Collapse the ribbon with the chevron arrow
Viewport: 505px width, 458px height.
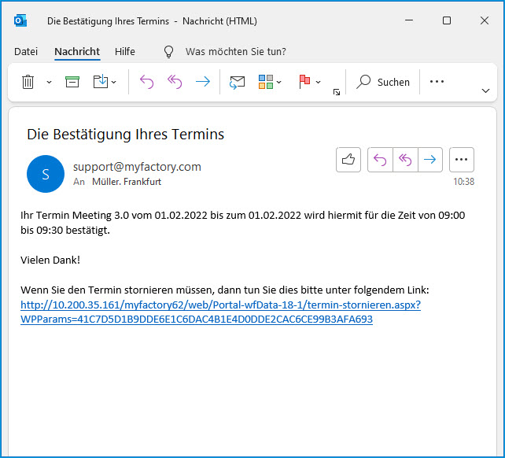pyautogui.click(x=485, y=90)
